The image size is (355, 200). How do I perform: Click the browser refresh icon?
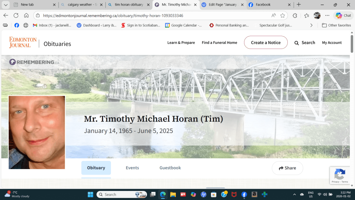tap(16, 16)
